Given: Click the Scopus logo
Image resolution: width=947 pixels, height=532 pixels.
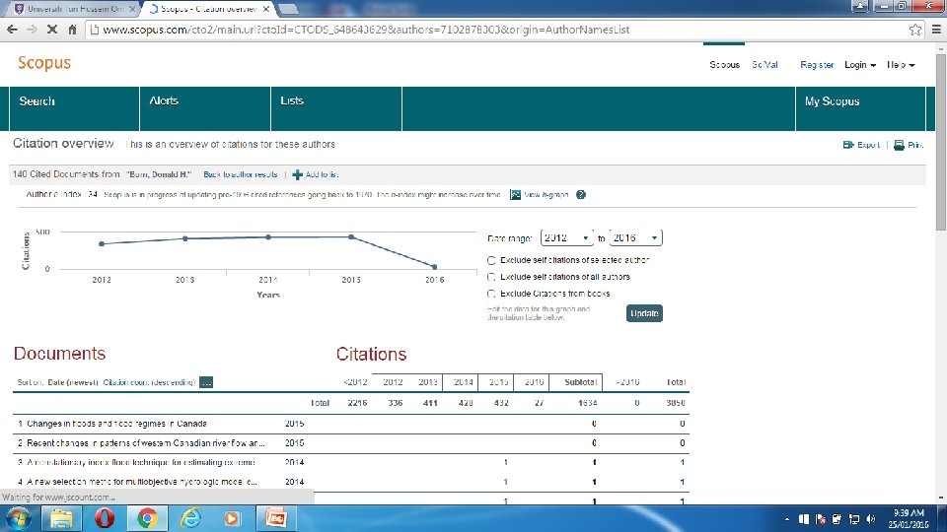Looking at the screenshot, I should tap(44, 63).
